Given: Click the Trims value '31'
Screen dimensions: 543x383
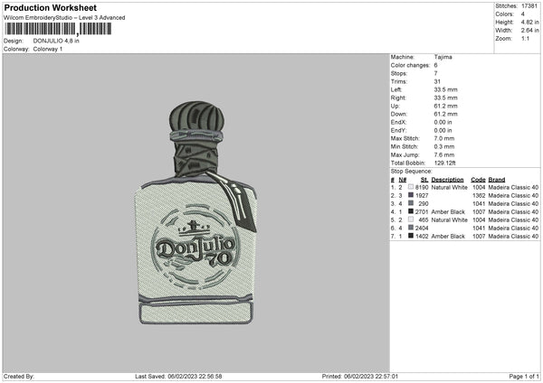Looking at the screenshot, I should (x=437, y=81).
